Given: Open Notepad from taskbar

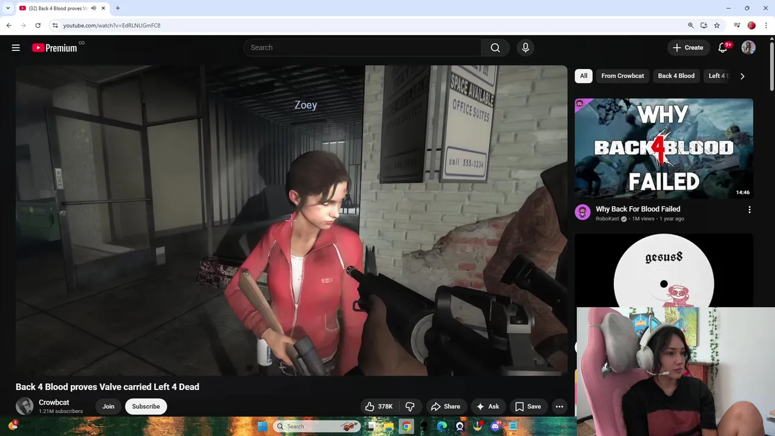Looking at the screenshot, I should [x=513, y=426].
